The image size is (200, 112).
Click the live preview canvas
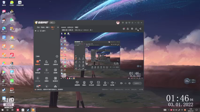pyautogui.click(x=102, y=56)
